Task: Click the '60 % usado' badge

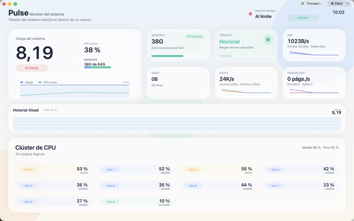Action: (x=195, y=36)
